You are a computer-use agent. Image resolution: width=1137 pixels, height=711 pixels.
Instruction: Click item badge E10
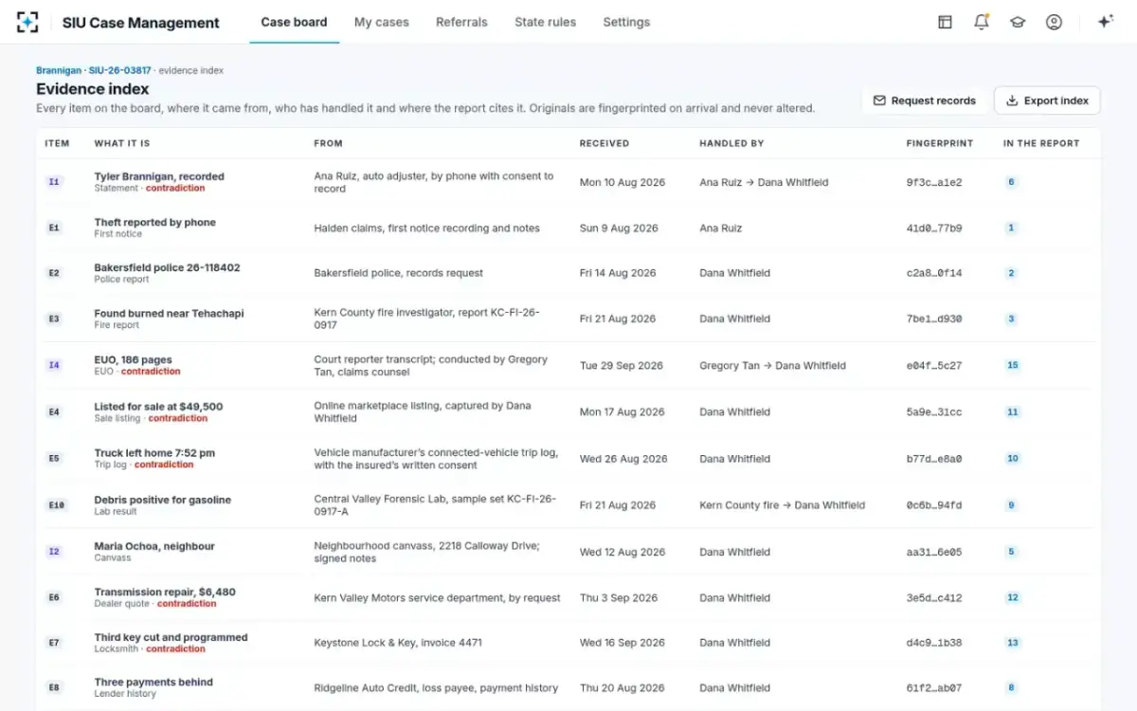(x=57, y=505)
